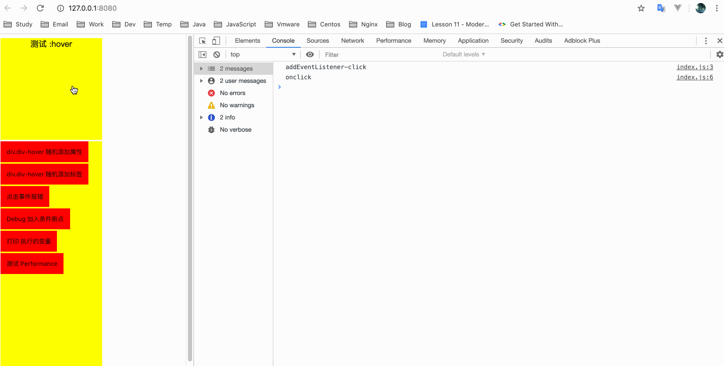Click the address bar URL
The height and width of the screenshot is (366, 724).
click(x=92, y=8)
